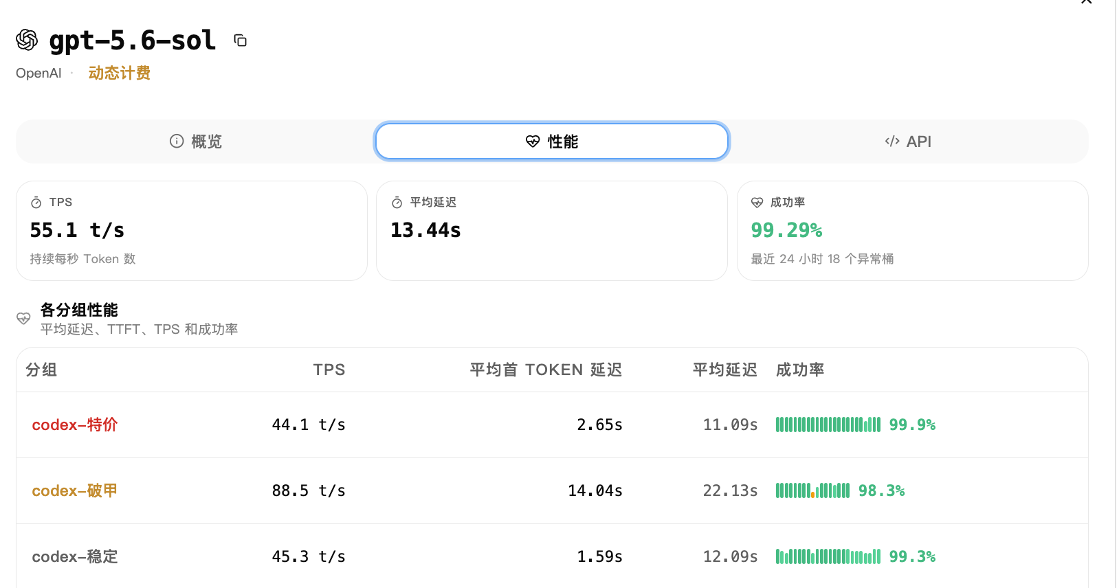Click the stopwatch icon in the TPS card
Image resolution: width=1119 pixels, height=588 pixels.
click(x=36, y=203)
